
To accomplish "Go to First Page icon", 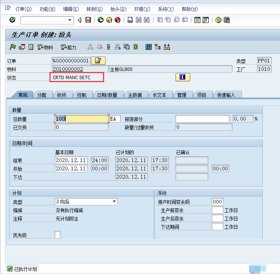I will [x=160, y=20].
